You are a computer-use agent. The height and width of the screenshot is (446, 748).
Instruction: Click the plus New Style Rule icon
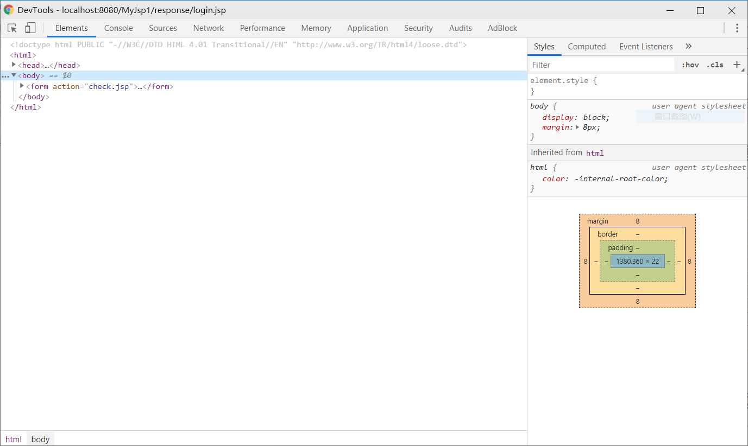pyautogui.click(x=737, y=65)
